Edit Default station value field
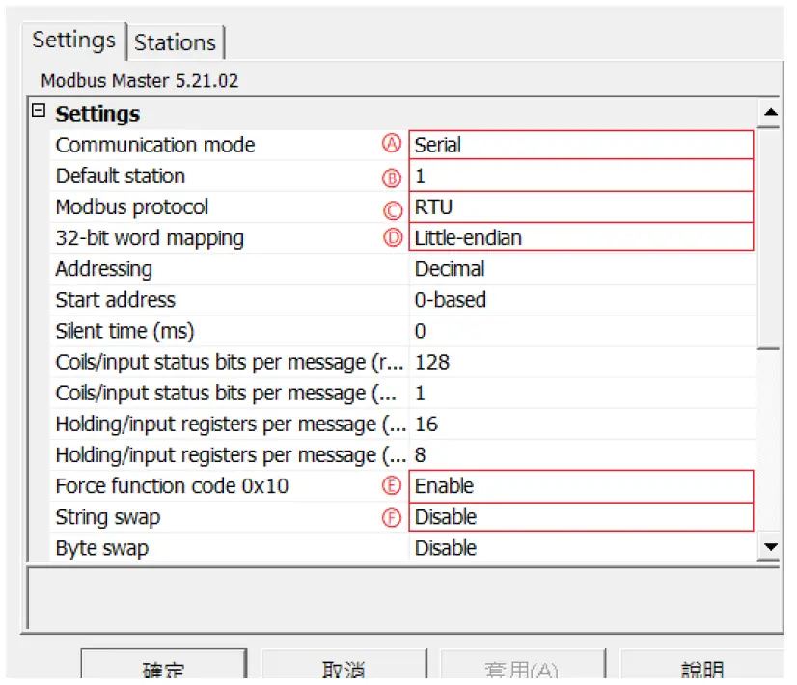The width and height of the screenshot is (797, 685). point(581,176)
